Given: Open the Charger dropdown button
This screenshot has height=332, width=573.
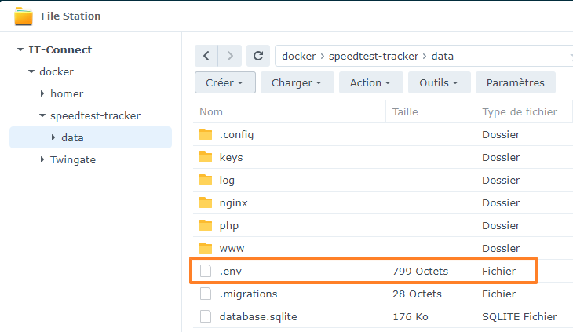Looking at the screenshot, I should tap(297, 82).
